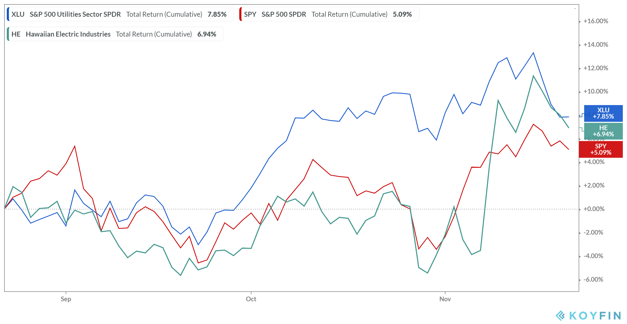The width and height of the screenshot is (627, 324).
Task: Click the SPY +5.09% axis price tag
Action: point(601,149)
